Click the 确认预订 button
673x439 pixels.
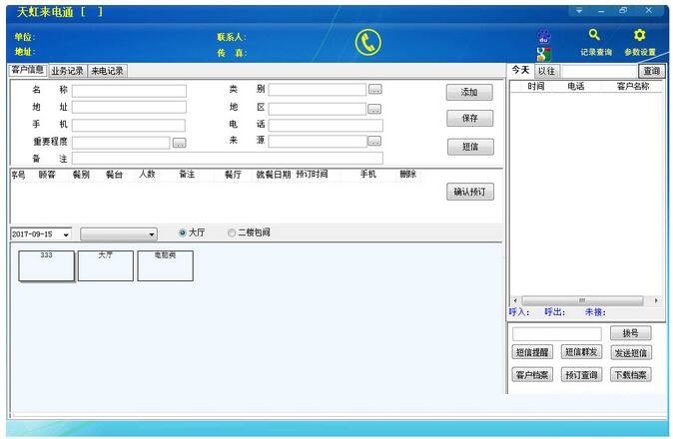coord(469,193)
